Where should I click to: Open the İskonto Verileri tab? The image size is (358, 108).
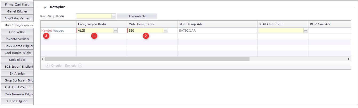click(x=17, y=39)
